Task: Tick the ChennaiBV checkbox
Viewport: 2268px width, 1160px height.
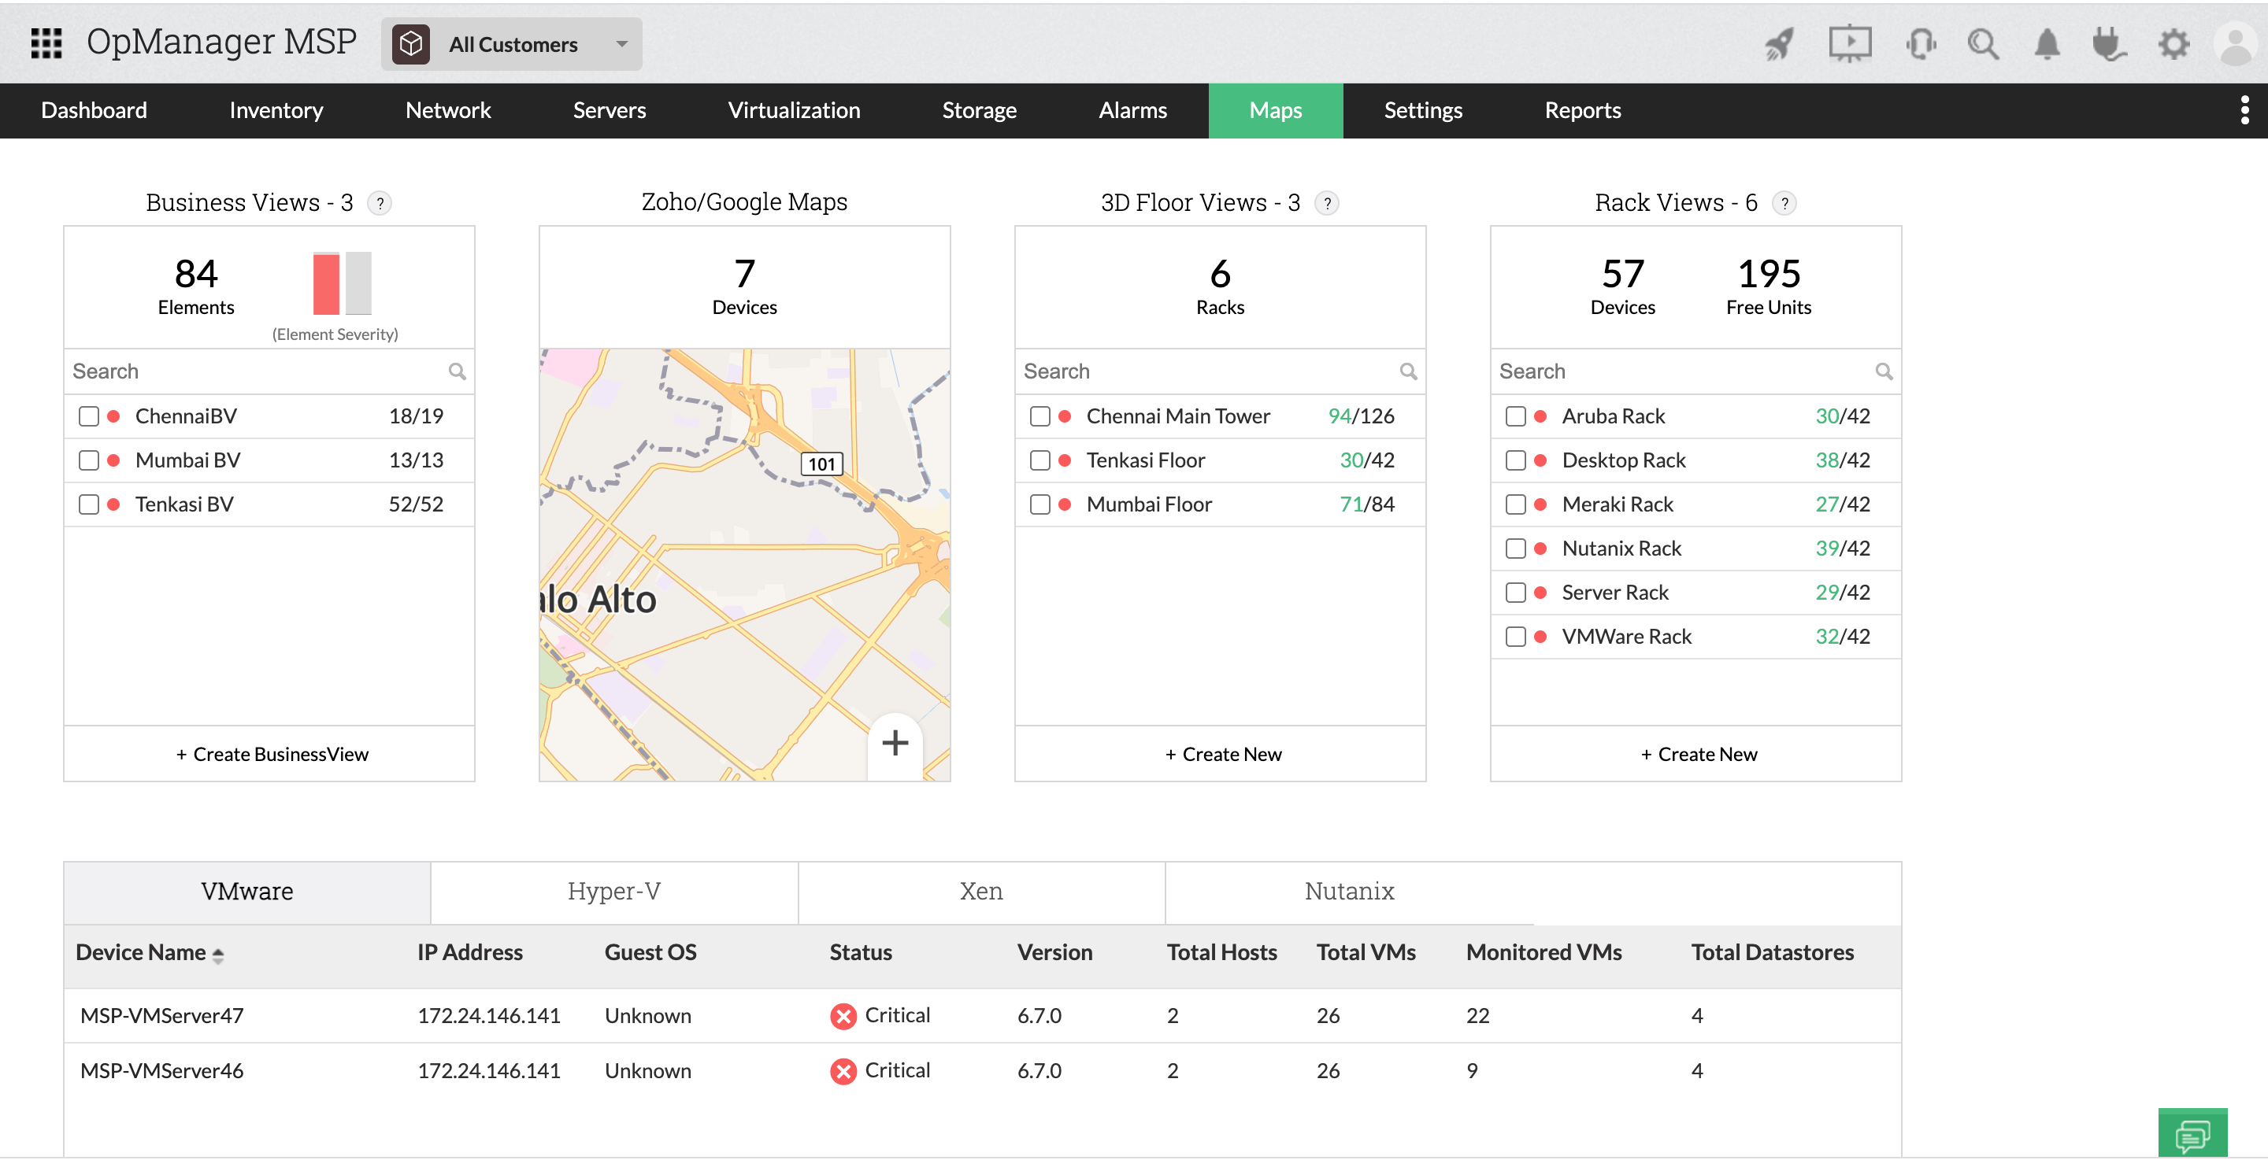Action: [x=89, y=416]
